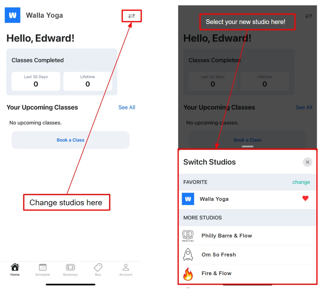This screenshot has height=290, width=320.
Task: Toggle the red heart favorite for Walla Yoga
Action: pos(305,198)
